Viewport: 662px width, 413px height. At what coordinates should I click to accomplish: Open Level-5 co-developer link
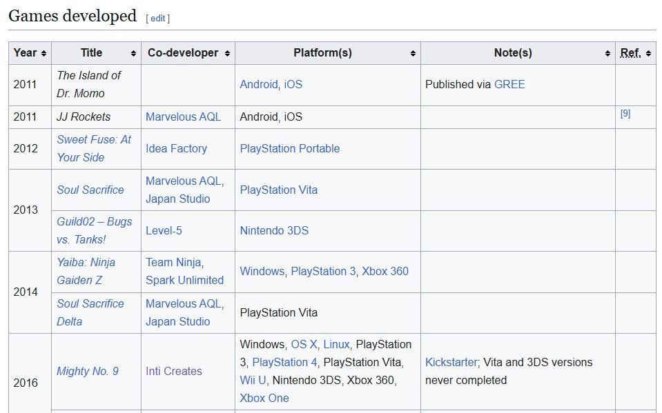point(164,230)
